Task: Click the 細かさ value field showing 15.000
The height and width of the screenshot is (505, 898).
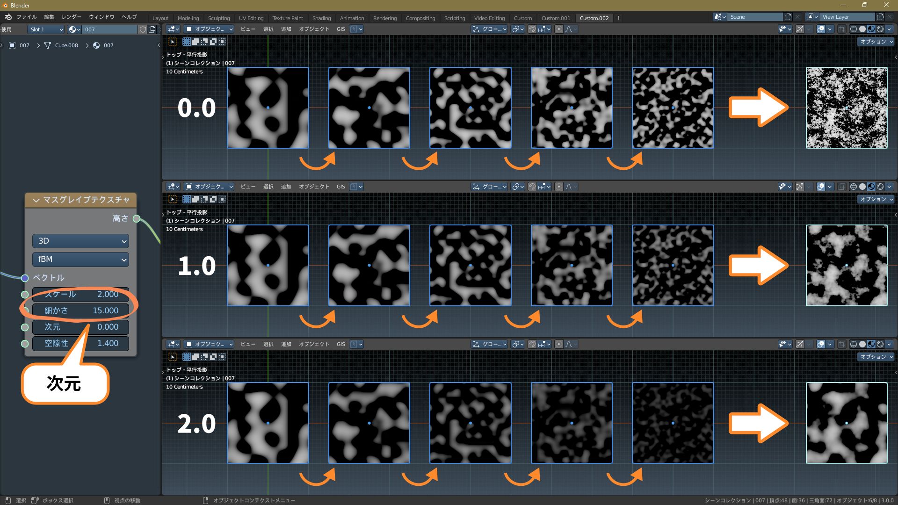Action: 80,310
